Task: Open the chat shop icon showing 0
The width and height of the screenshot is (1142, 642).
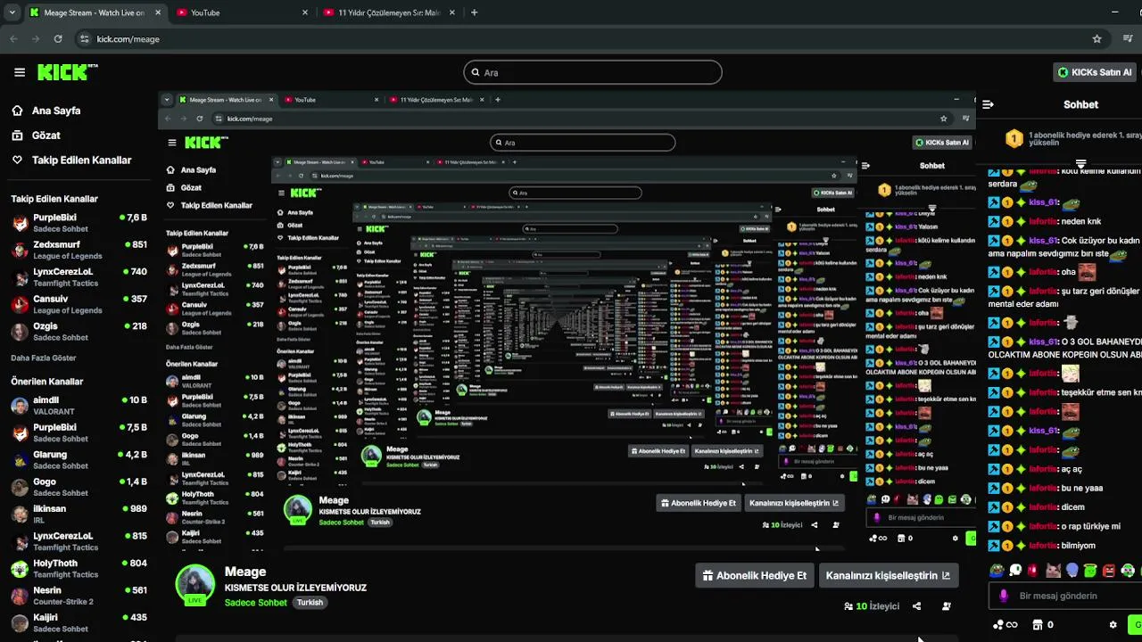Action: (x=1043, y=625)
